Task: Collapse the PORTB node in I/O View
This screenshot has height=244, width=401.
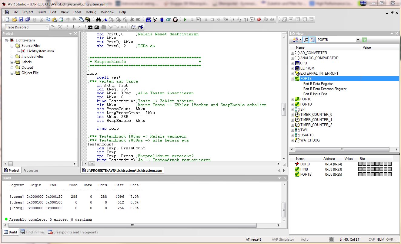Action: coord(292,79)
